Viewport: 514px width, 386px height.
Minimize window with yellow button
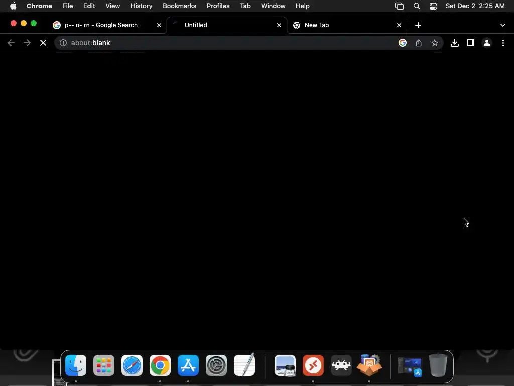23,23
